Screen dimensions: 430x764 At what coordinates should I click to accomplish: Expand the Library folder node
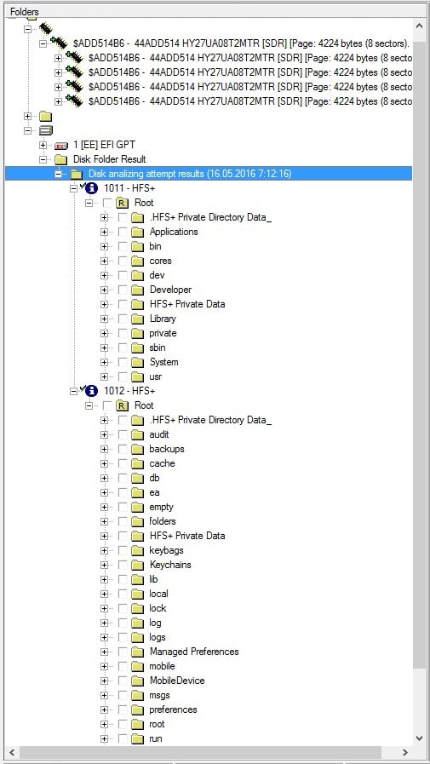(104, 319)
